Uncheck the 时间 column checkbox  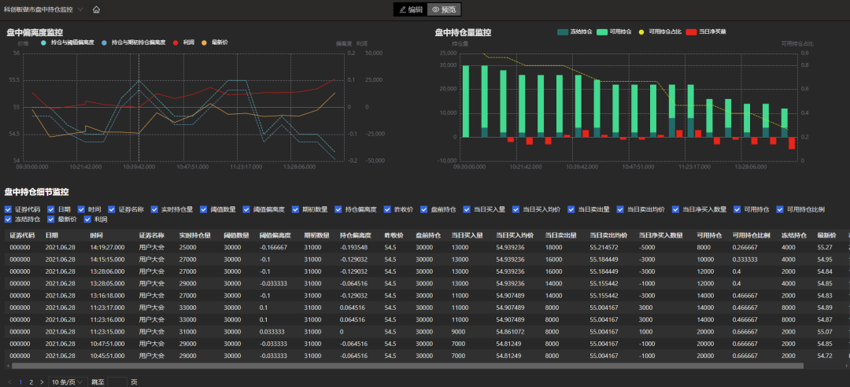(81, 209)
